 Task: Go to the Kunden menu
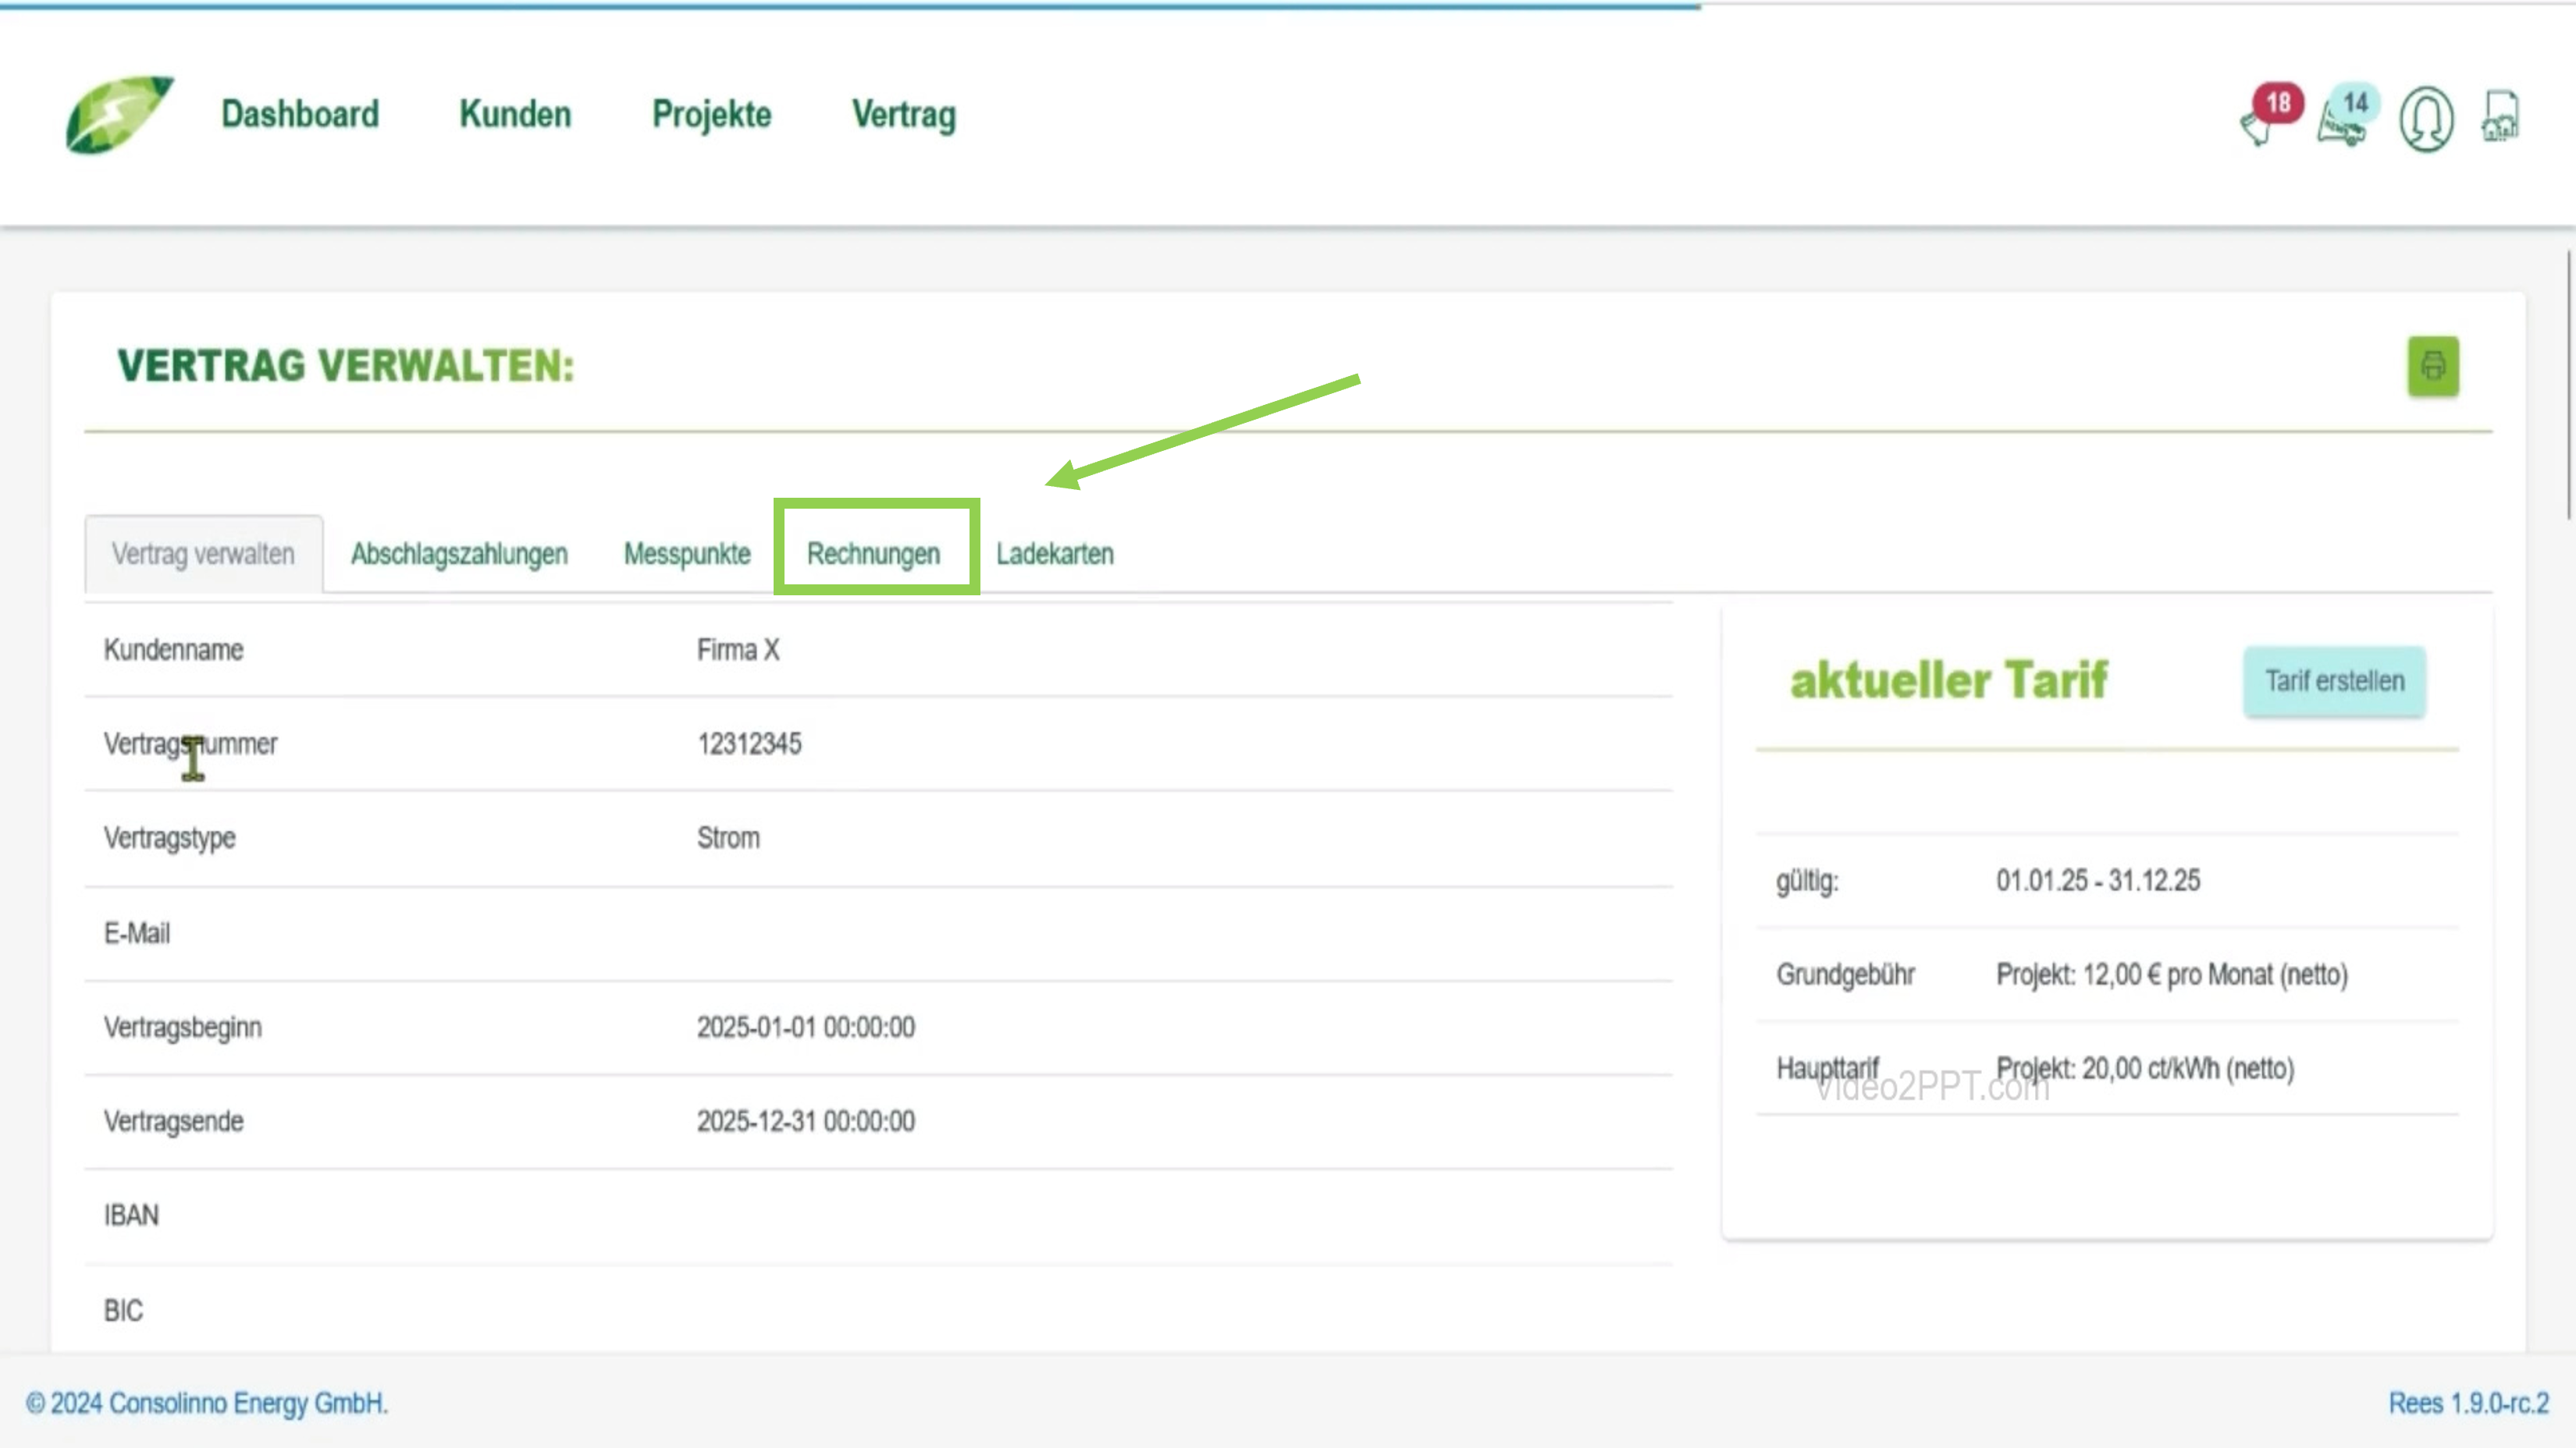tap(515, 115)
